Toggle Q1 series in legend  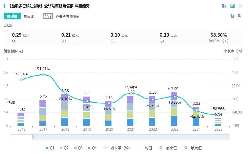[x=50, y=148]
